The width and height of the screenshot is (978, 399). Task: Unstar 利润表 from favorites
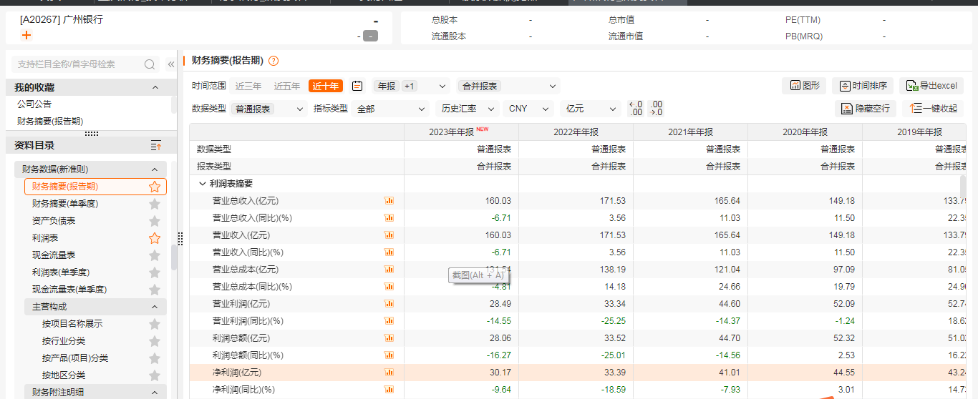coord(155,238)
